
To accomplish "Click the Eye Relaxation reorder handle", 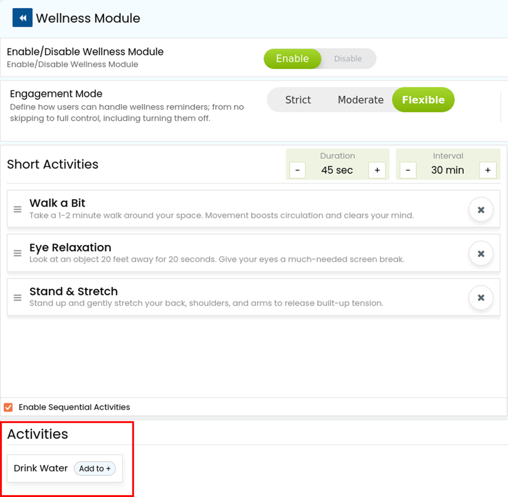I will [17, 253].
